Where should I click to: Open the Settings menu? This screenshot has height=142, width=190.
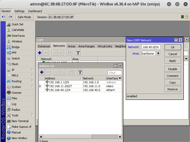19,11
